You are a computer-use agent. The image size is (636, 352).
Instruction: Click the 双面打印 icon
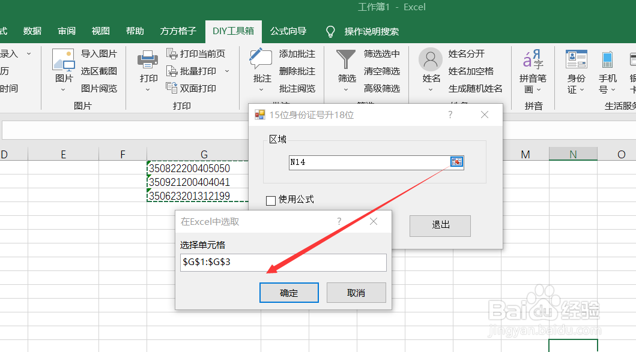tap(172, 88)
